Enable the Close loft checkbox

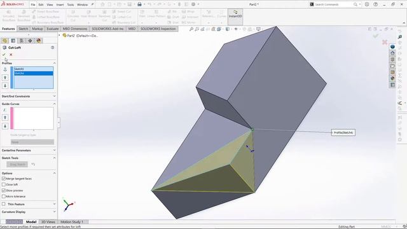point(4,184)
